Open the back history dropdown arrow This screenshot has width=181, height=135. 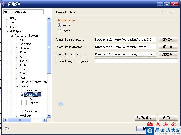pos(167,12)
